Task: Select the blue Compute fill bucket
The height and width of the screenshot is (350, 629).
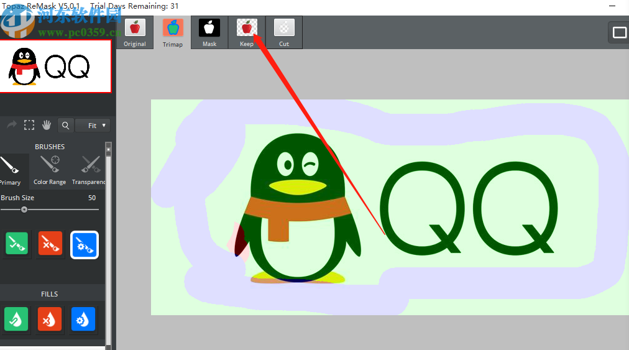Action: 83,319
